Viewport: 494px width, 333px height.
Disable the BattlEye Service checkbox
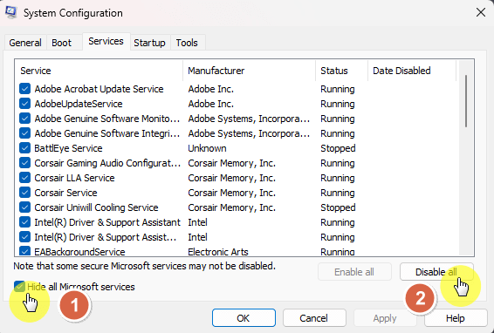[25, 148]
